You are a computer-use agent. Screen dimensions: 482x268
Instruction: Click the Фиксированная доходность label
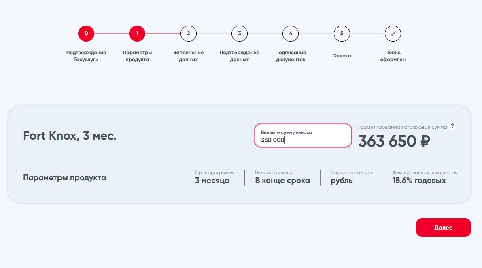(424, 172)
